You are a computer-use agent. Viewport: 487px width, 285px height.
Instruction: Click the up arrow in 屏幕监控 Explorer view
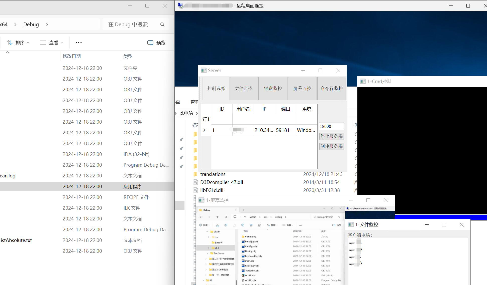click(217, 217)
